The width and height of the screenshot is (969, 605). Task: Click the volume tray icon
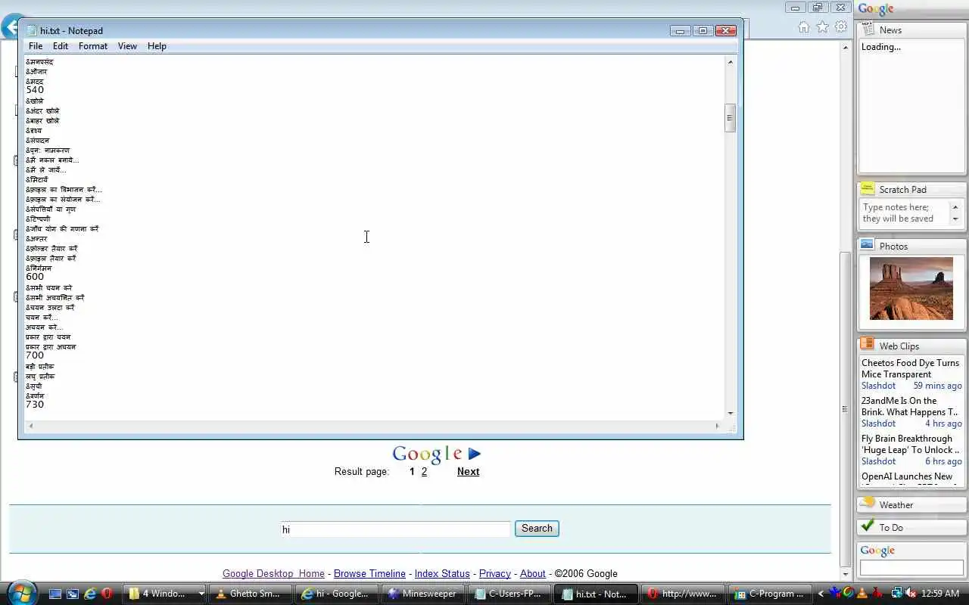click(911, 593)
